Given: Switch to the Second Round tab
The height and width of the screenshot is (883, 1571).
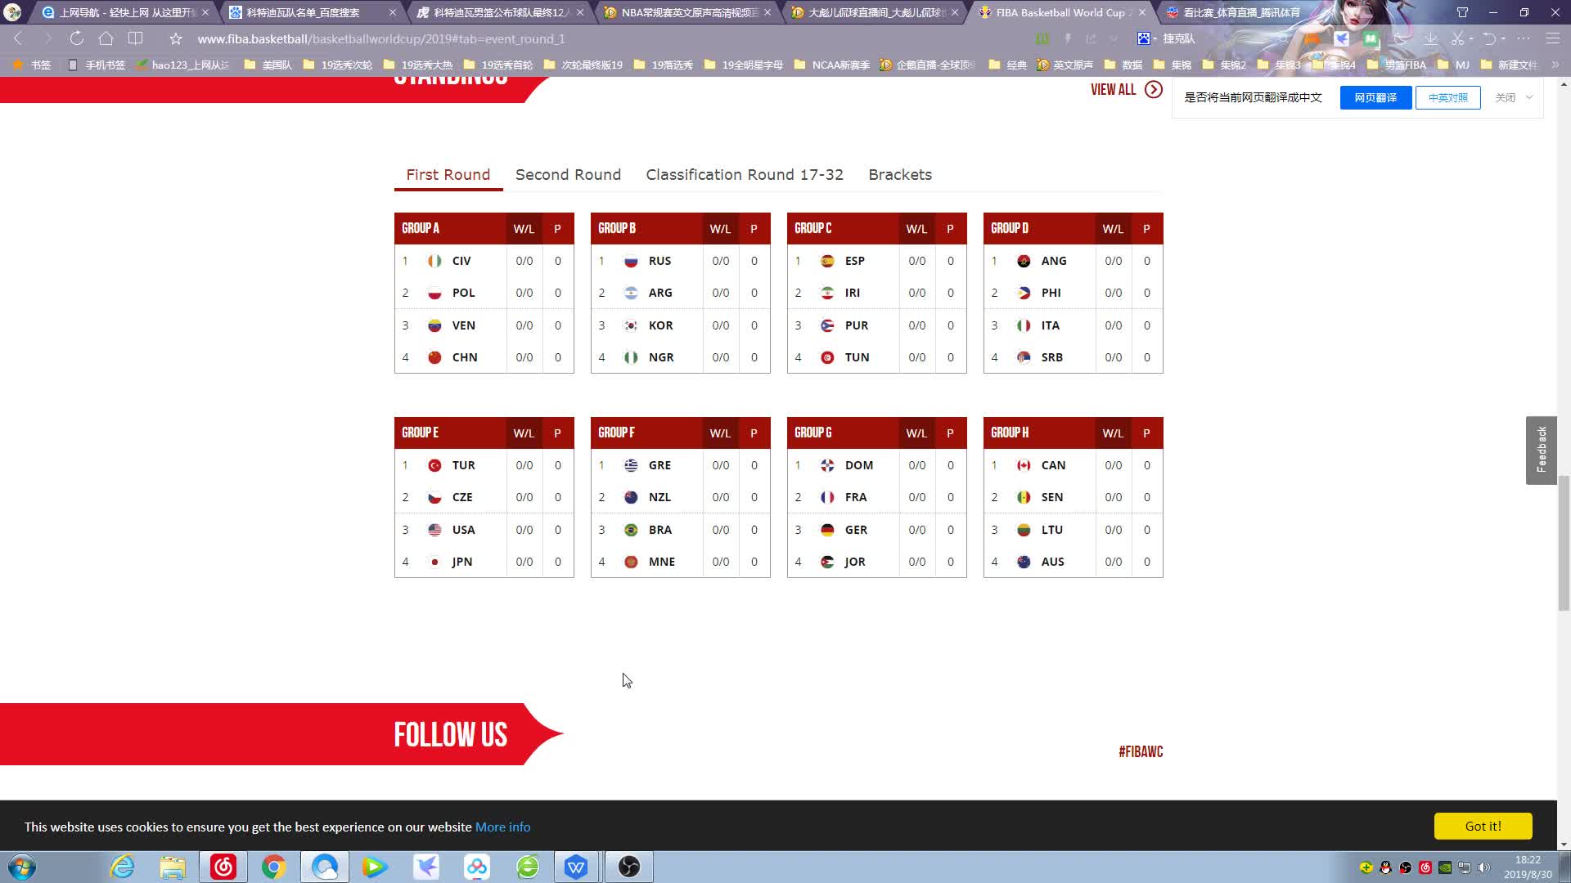Looking at the screenshot, I should click(568, 175).
